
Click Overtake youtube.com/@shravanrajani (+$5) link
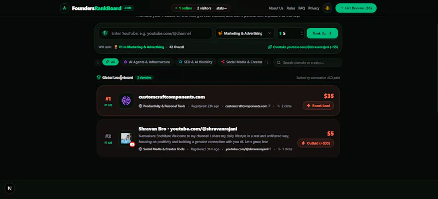coord(303,47)
